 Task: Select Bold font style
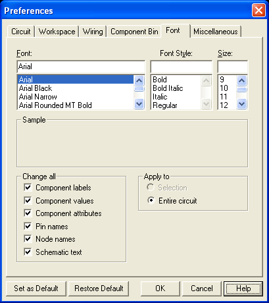tap(176, 80)
